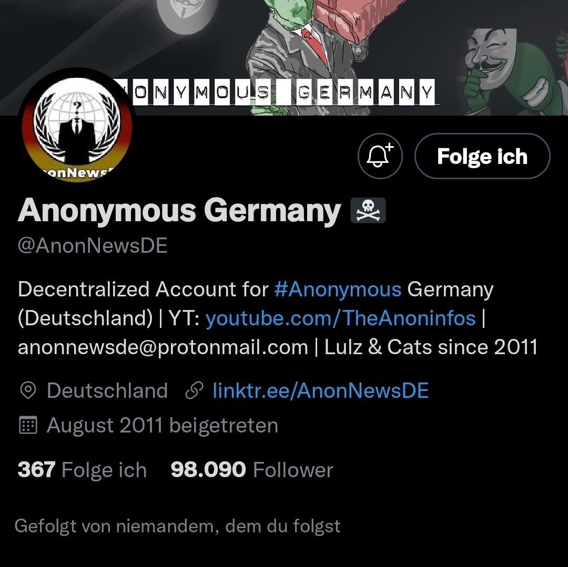Click 'August 2011 beigetreten' join date

tap(163, 425)
